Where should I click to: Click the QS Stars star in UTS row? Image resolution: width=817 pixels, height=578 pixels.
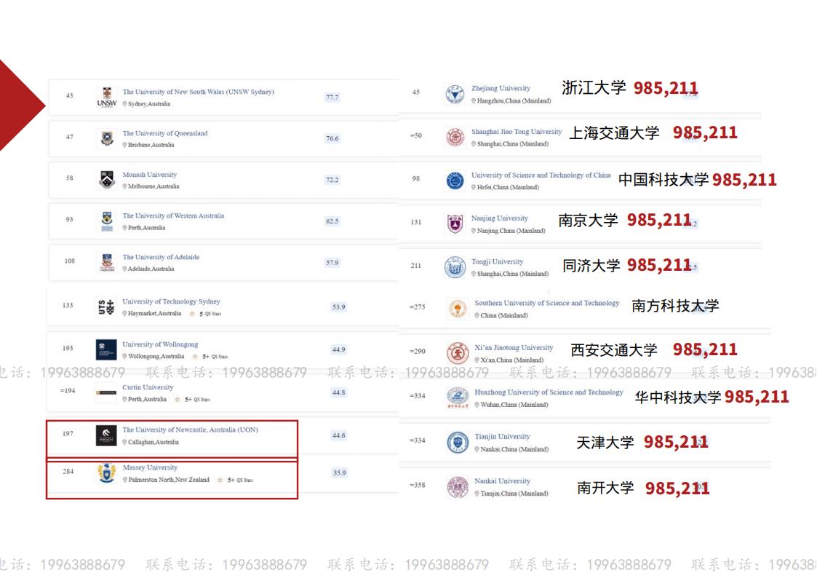tap(192, 314)
